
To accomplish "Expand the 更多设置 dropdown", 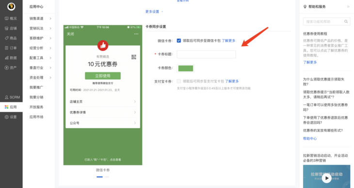I will click(154, 12).
